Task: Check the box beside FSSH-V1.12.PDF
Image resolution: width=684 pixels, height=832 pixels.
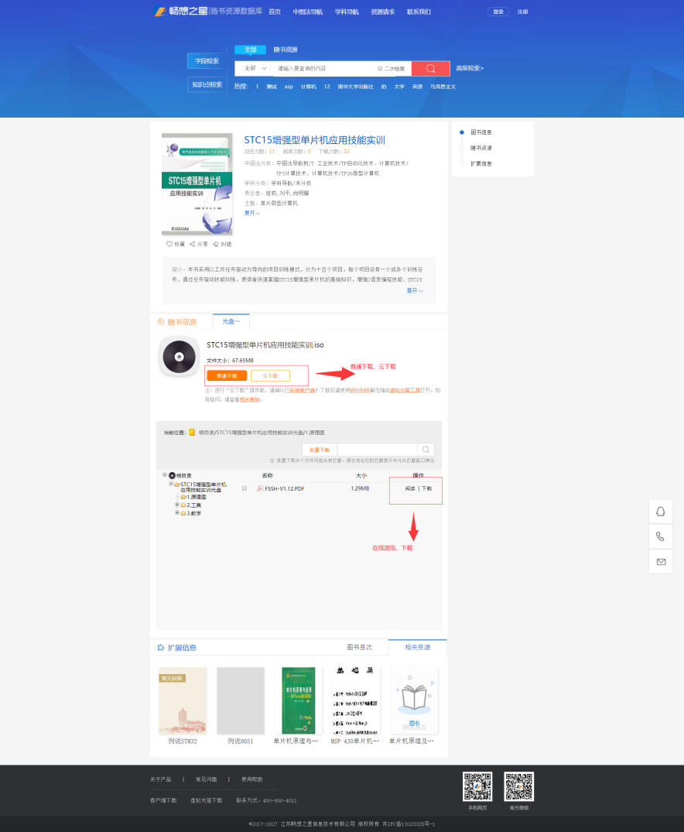Action: [245, 488]
